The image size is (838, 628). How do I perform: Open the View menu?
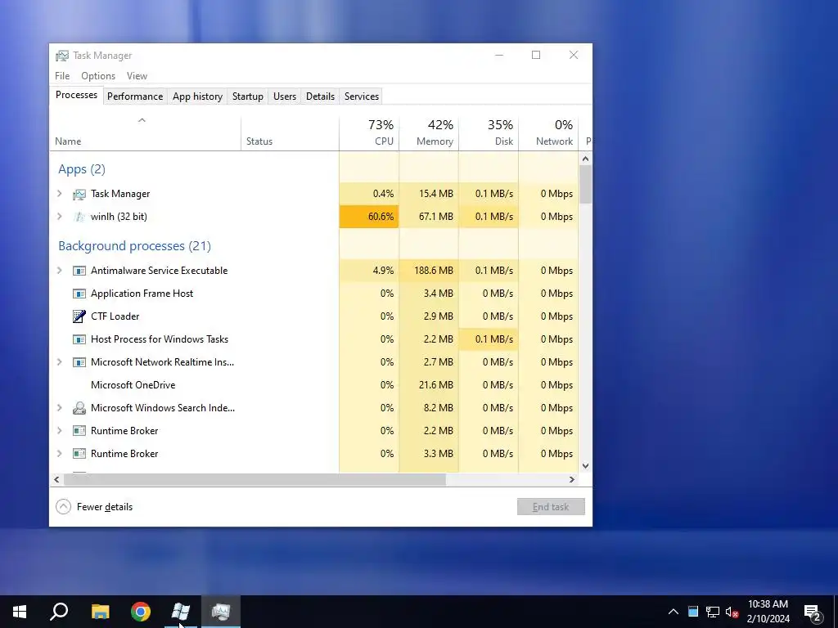coord(137,76)
